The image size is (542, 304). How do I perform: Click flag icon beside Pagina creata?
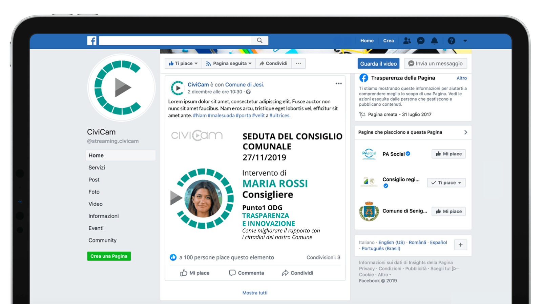(362, 115)
